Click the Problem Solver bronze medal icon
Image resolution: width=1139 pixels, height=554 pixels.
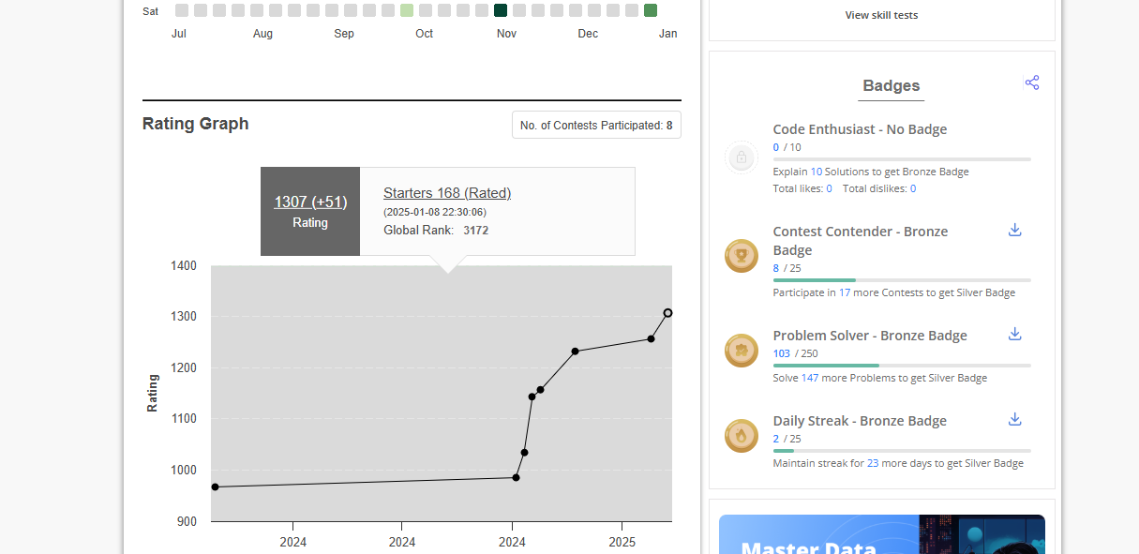pyautogui.click(x=742, y=351)
